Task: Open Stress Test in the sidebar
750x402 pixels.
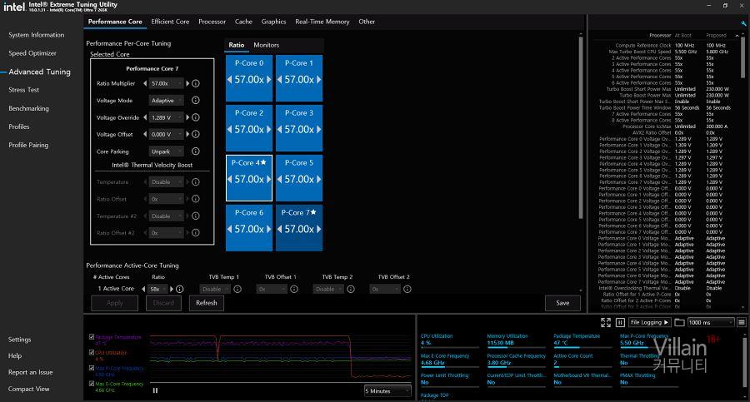Action: (24, 90)
